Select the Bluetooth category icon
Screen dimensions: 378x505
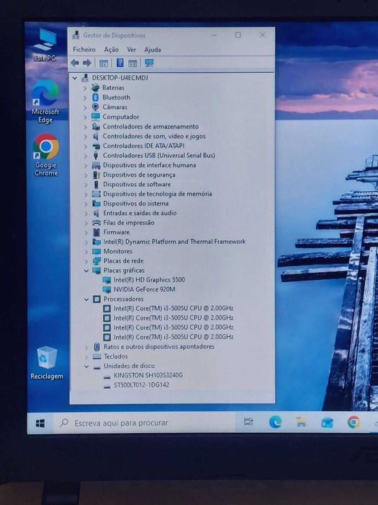coord(96,97)
